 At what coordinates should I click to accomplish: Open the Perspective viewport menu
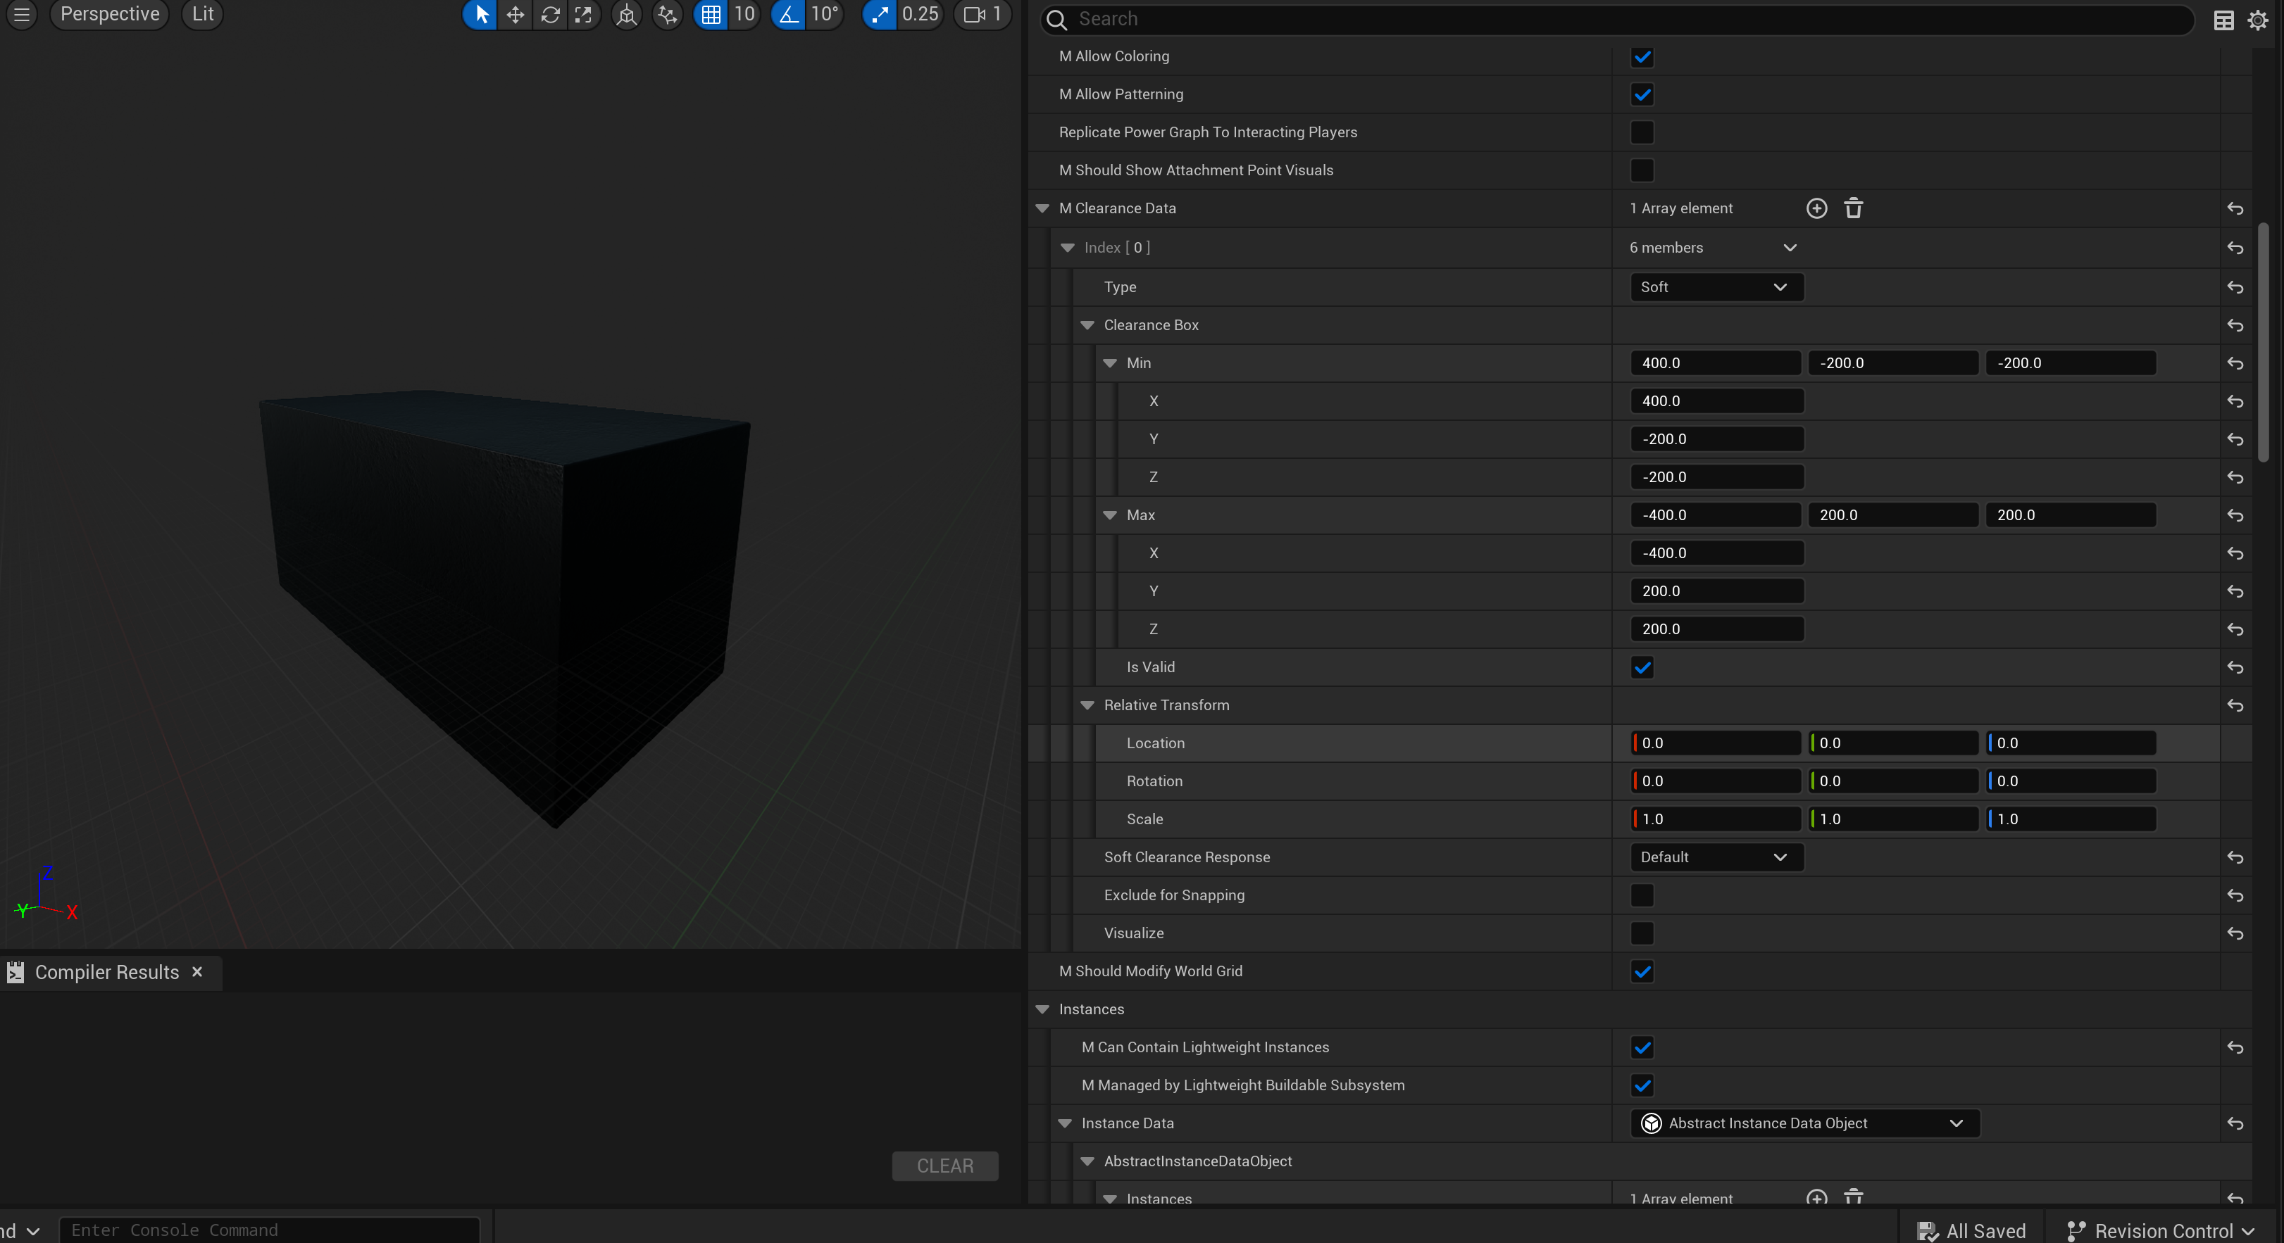(109, 14)
